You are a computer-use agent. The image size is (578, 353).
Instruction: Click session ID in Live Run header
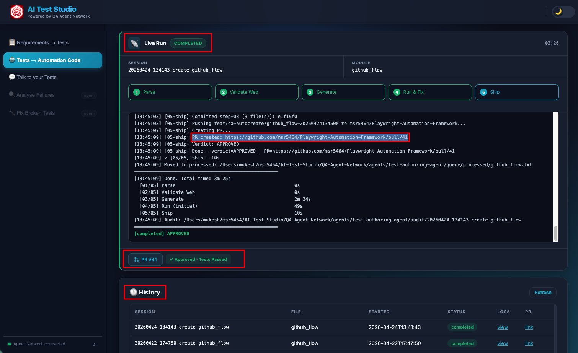point(175,70)
